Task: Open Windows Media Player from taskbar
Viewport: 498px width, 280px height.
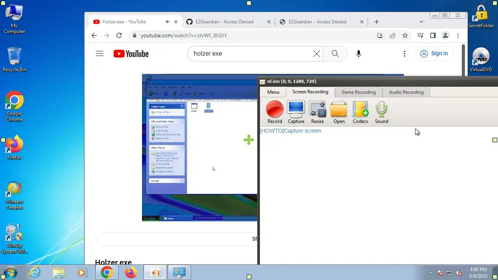Action: 82,272
